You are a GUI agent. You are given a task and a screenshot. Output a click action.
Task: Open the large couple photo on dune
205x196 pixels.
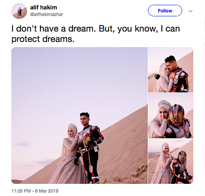(x=79, y=115)
